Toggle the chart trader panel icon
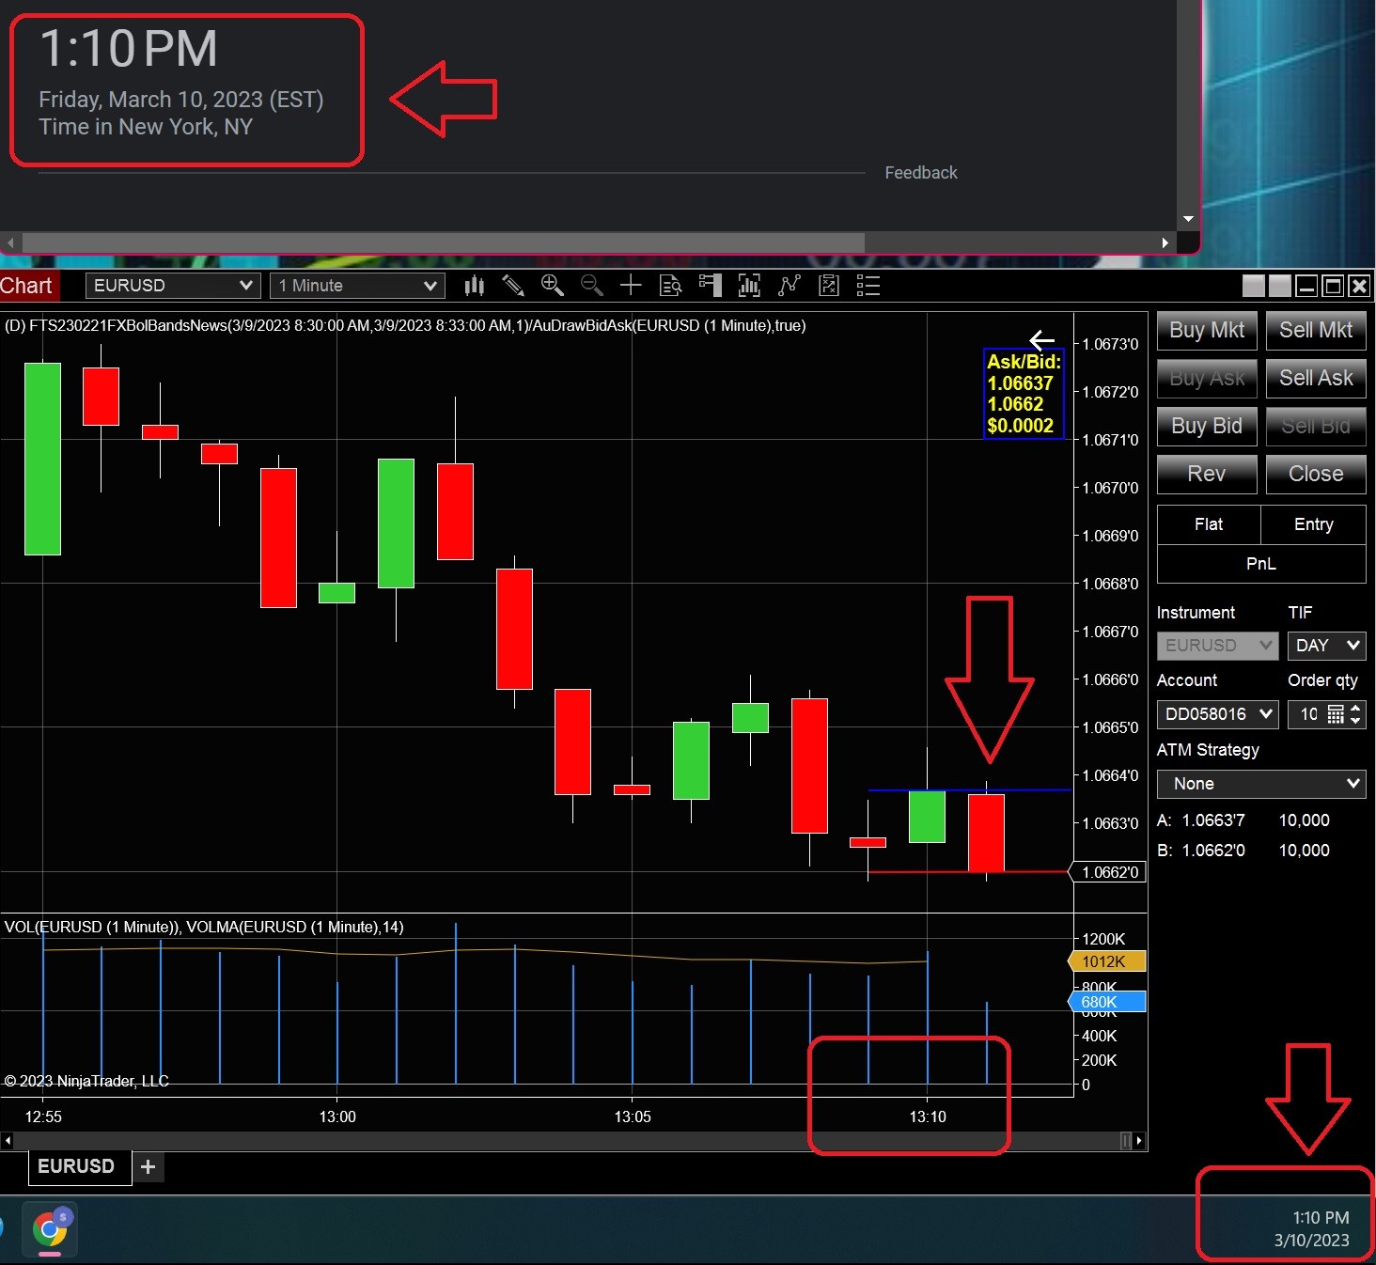 coord(711,286)
